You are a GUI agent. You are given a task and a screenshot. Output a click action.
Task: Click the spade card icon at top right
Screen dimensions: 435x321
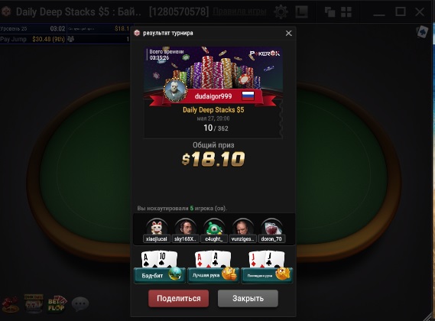click(423, 32)
